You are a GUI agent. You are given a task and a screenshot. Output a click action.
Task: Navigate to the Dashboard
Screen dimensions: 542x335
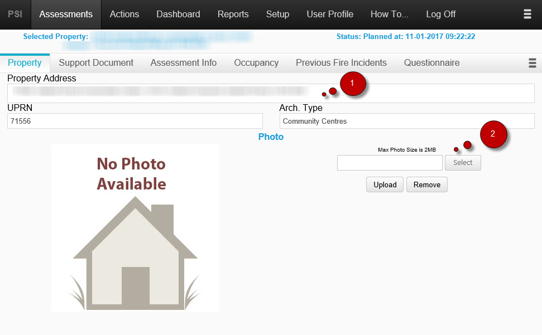coord(178,14)
